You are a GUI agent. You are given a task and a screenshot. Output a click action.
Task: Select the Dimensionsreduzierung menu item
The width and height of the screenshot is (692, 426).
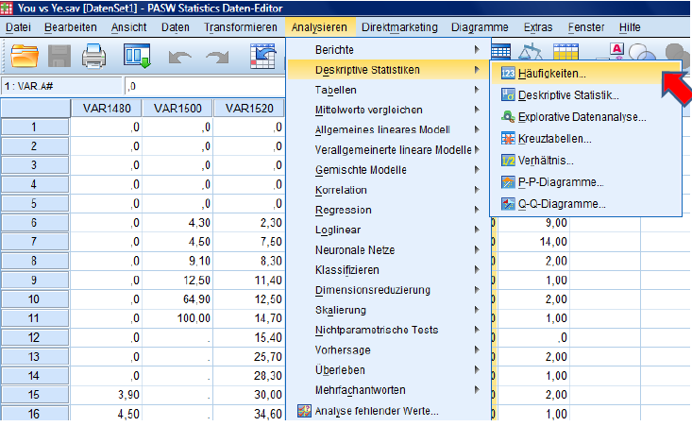(388, 290)
